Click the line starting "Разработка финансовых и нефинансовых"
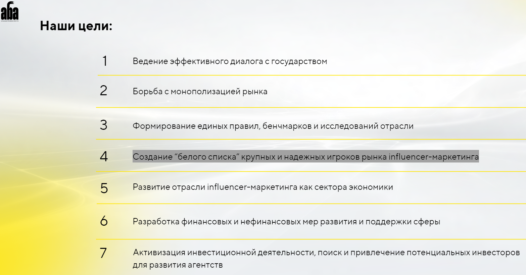The height and width of the screenshot is (275, 526). tap(286, 222)
